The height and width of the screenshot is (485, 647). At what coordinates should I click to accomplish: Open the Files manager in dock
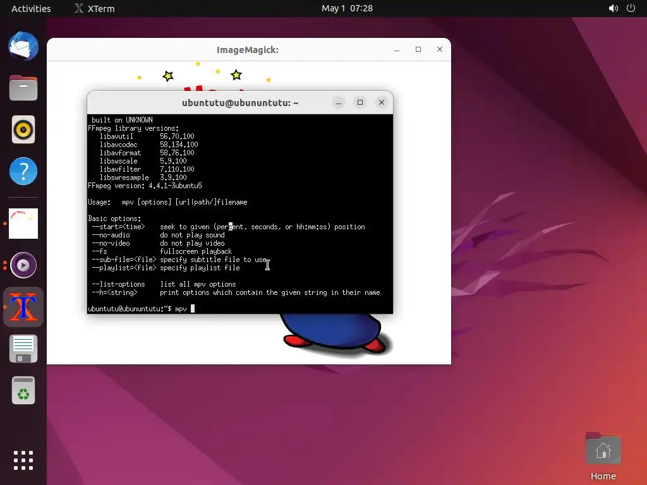23,88
